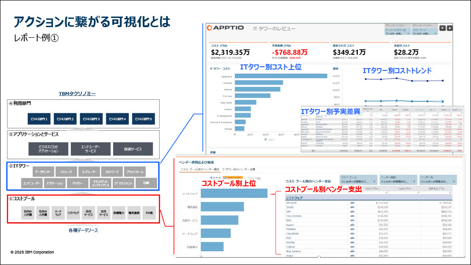471x265 pixels.
Task: Sort by the OpEx (YTD) column header
Action: pyautogui.click(x=373, y=189)
